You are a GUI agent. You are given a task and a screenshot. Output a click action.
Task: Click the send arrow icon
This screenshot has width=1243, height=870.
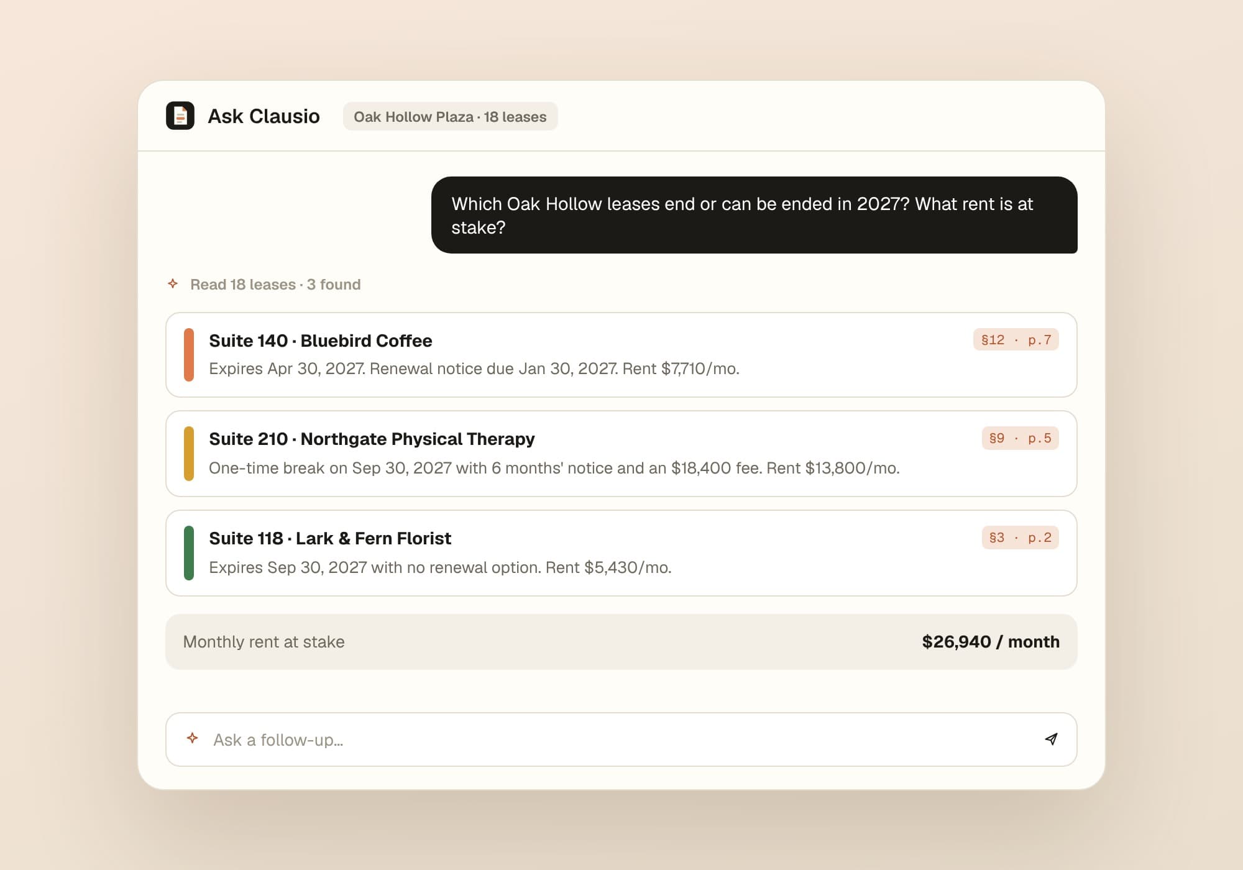1051,739
